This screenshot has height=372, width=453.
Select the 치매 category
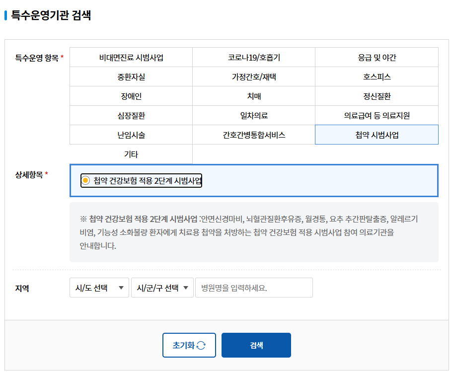tap(253, 96)
